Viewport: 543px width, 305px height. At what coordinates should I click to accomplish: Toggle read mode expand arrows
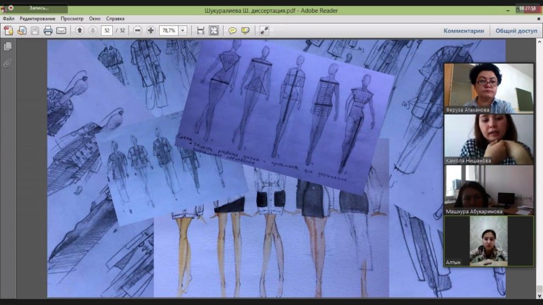[264, 31]
